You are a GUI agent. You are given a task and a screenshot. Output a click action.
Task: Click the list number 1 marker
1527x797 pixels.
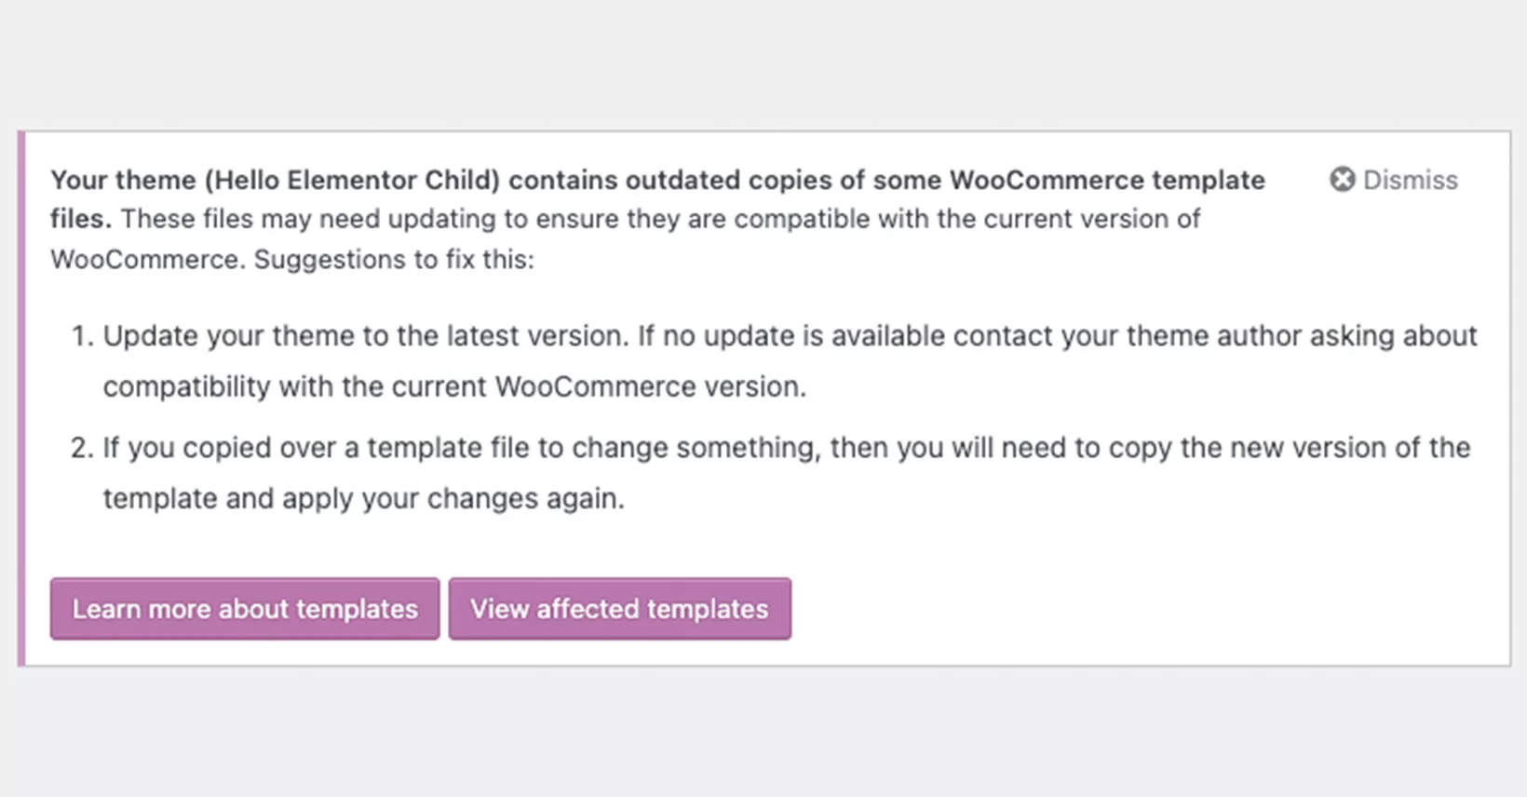point(82,336)
